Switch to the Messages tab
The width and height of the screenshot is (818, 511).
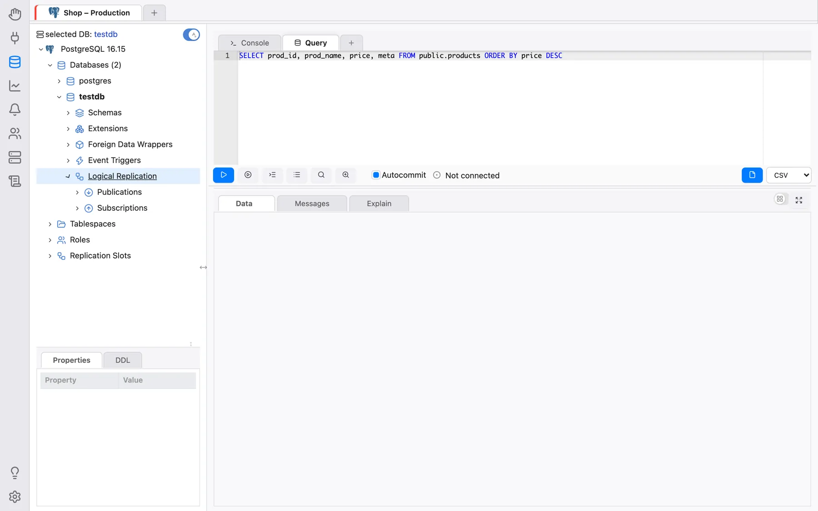click(312, 203)
